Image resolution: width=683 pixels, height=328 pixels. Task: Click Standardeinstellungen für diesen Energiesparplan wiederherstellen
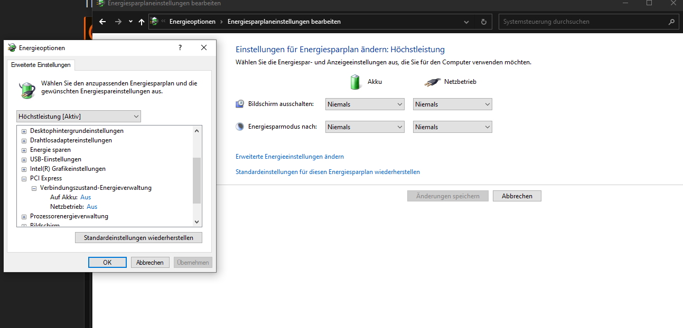point(328,172)
